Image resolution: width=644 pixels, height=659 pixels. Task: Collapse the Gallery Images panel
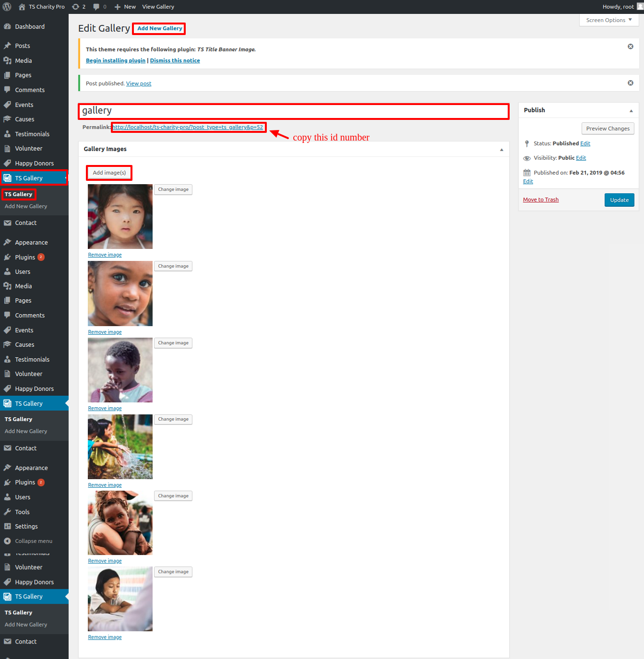tap(501, 149)
